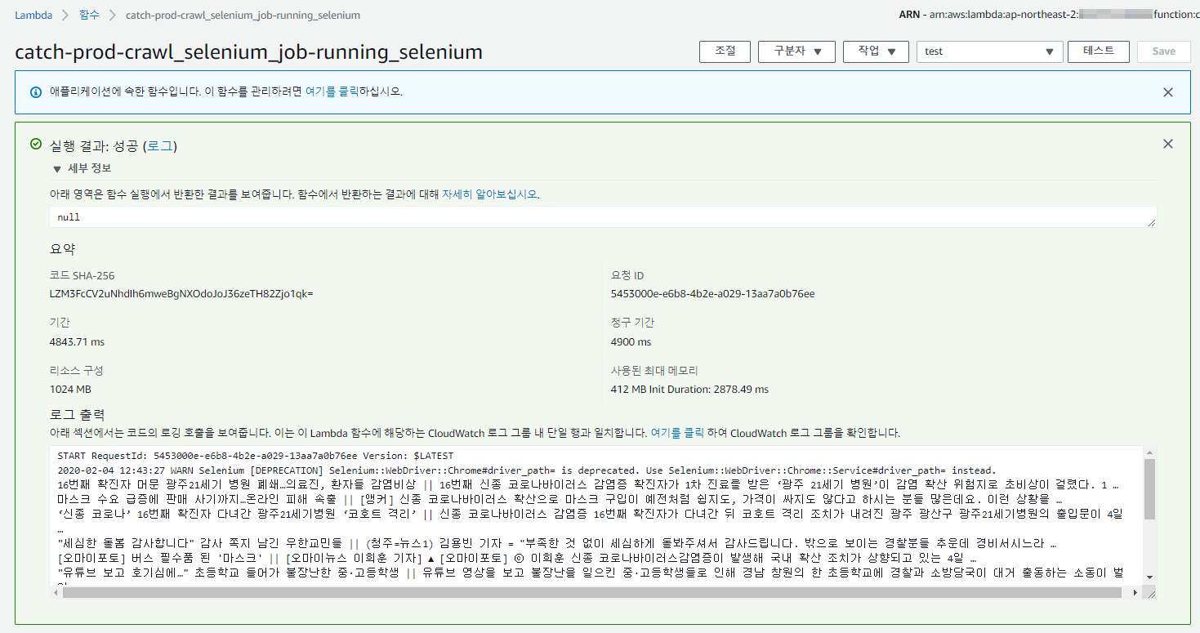
Task: Click the horizontal scrollbar left arrow
Action: coord(56,592)
